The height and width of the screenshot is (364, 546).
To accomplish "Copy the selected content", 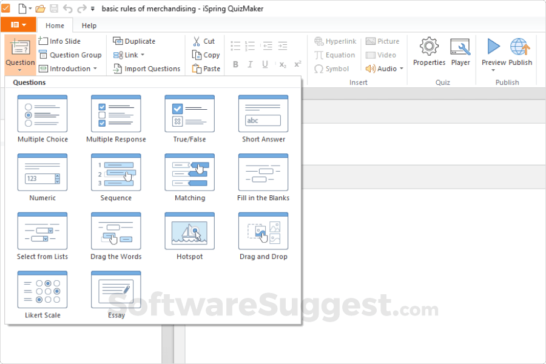I will [x=206, y=55].
